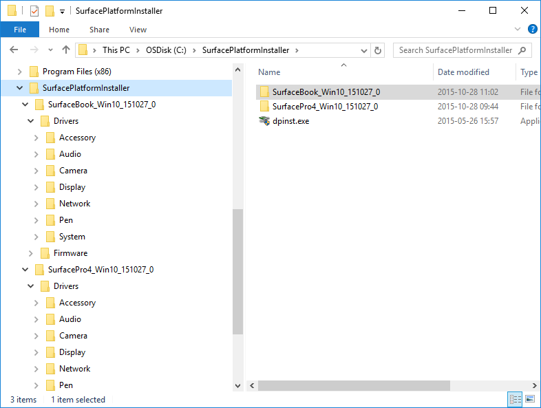The height and width of the screenshot is (408, 541).
Task: Select SurfacePro4_Win10_151027_0 in navigation tree
Action: point(100,269)
